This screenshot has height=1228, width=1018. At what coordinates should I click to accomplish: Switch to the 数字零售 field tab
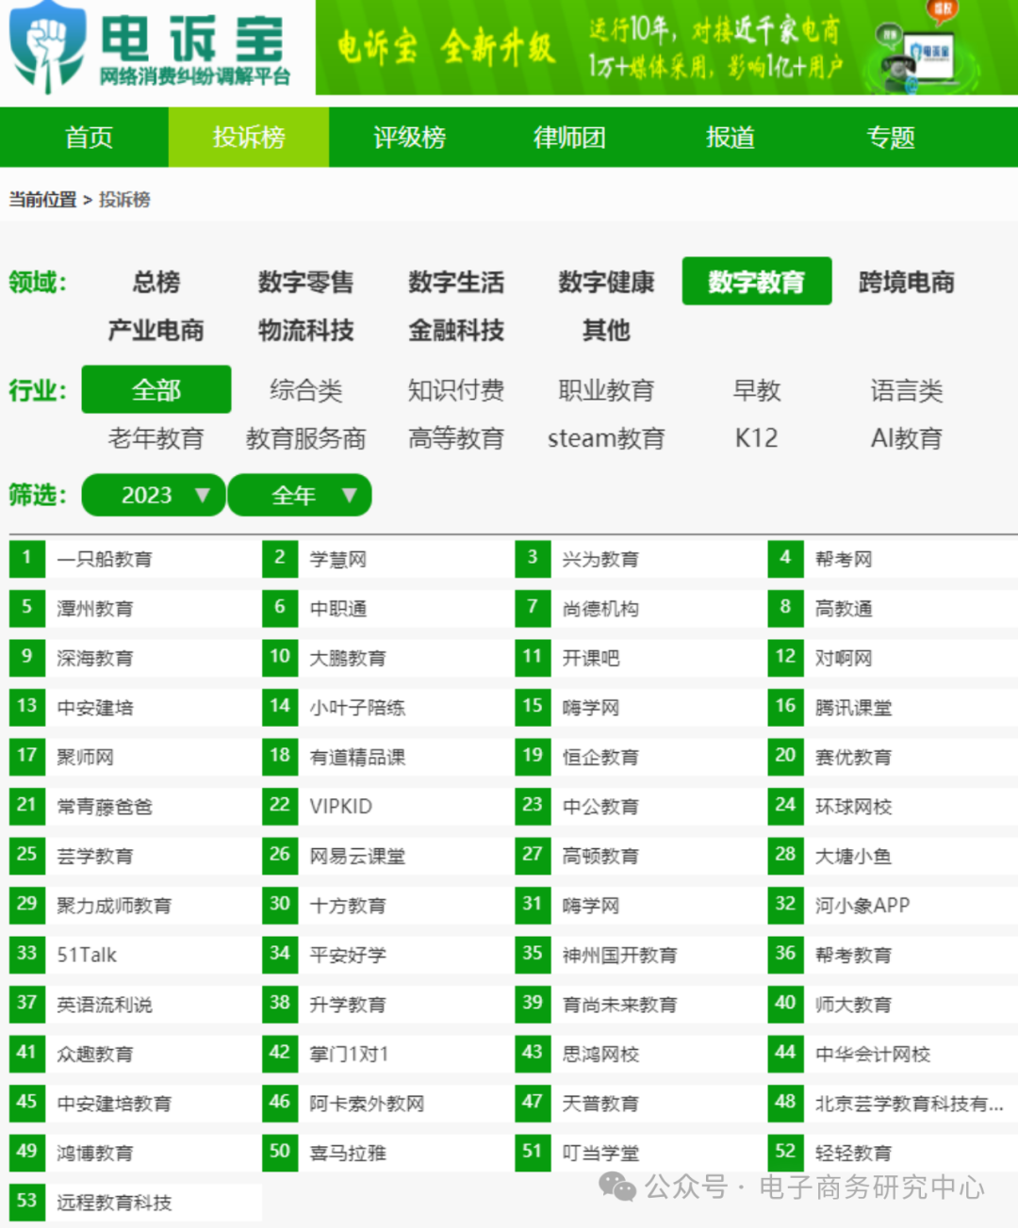pyautogui.click(x=304, y=282)
